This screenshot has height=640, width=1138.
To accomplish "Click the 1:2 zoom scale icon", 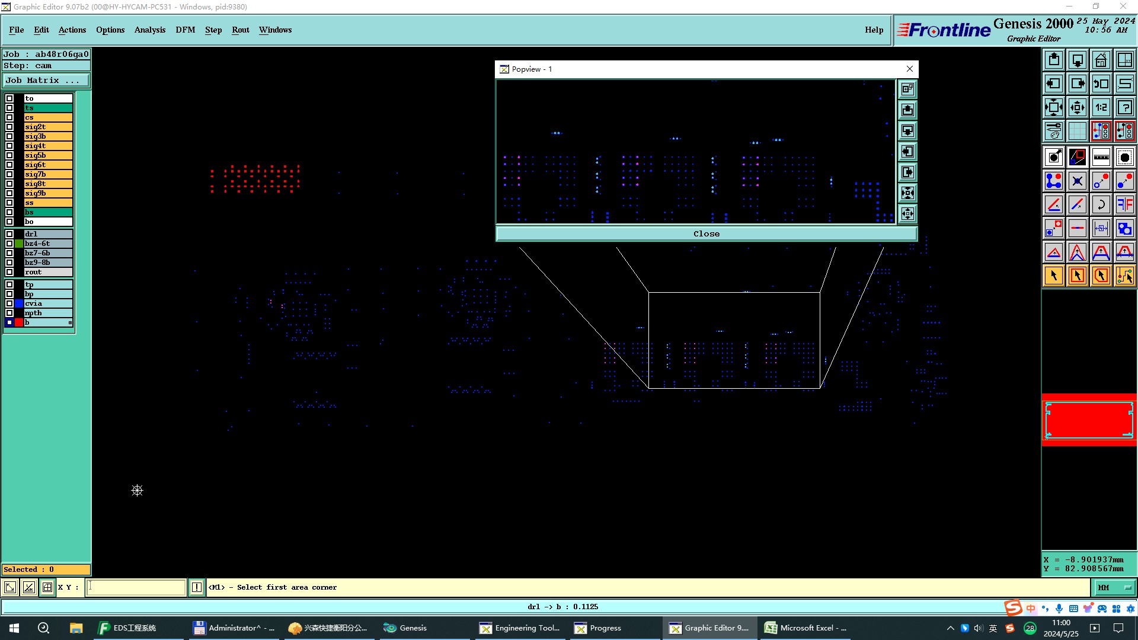I will click(x=1101, y=107).
